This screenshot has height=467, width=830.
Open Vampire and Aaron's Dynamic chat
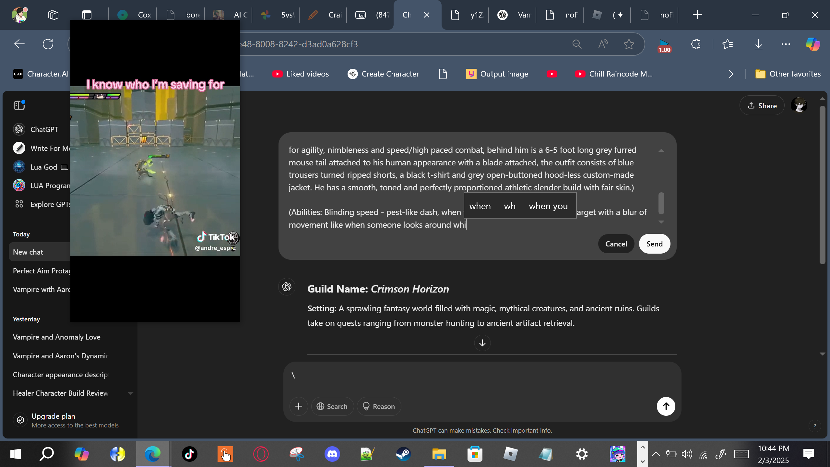61,356
